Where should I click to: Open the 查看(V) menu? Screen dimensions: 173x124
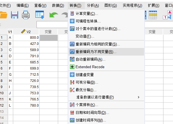point(40,5)
